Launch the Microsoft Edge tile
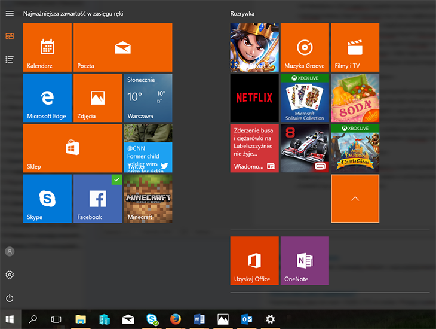 tap(47, 98)
